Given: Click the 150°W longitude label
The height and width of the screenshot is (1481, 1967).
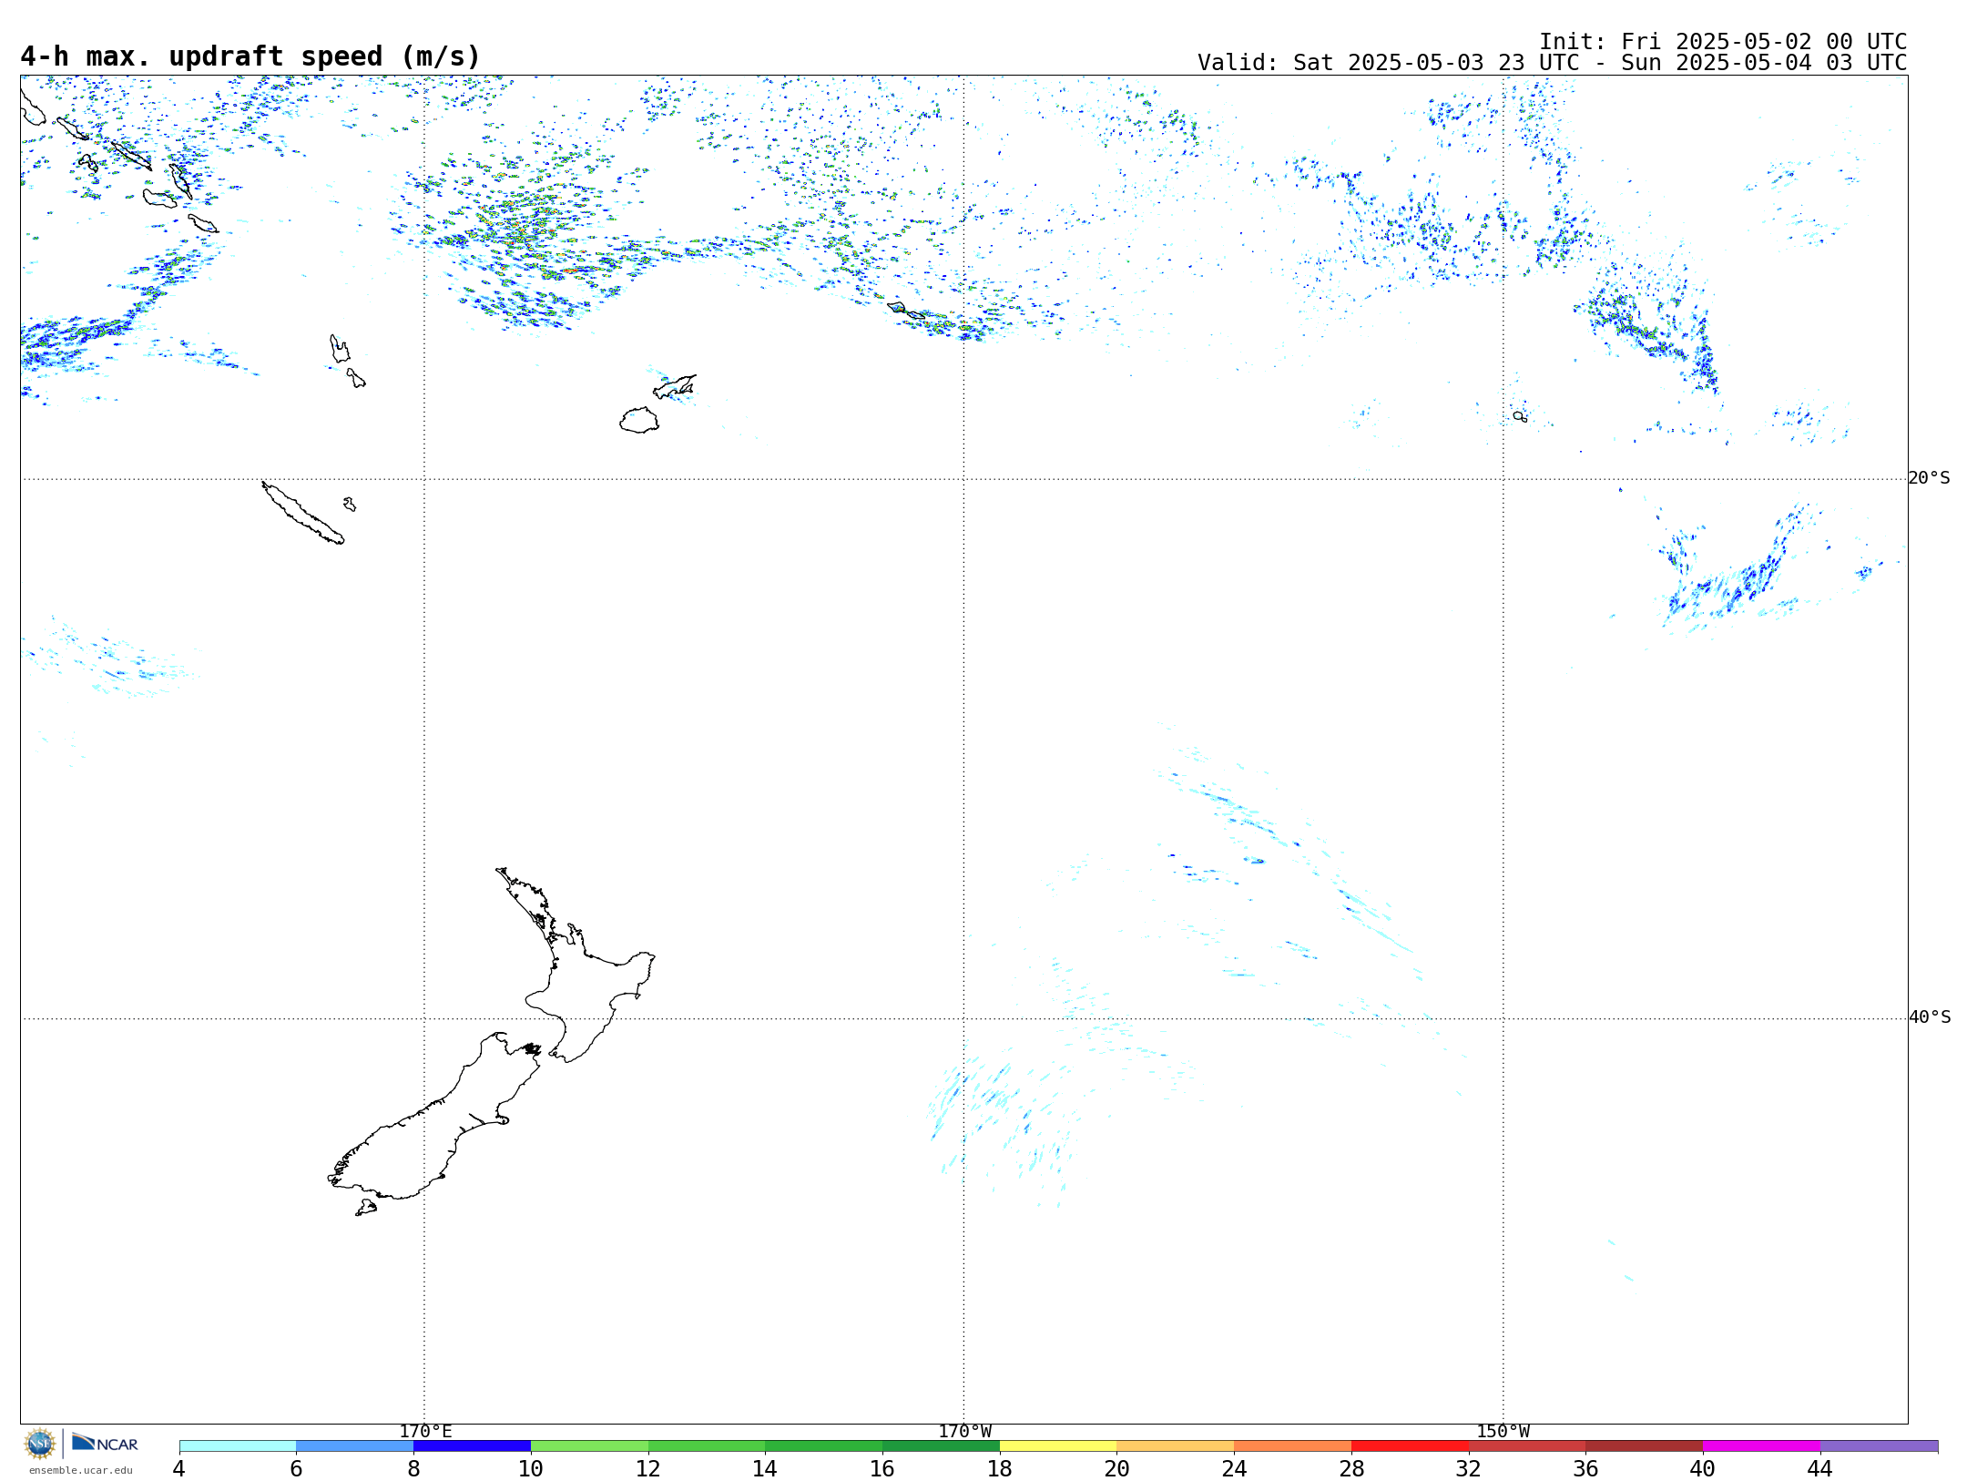Looking at the screenshot, I should point(1503,1431).
